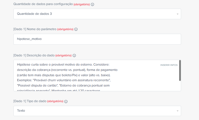Viewport: 199px width, 120px height.
Task: Click the [Dado 1] Tipo de dado label
Action: (x=30, y=101)
